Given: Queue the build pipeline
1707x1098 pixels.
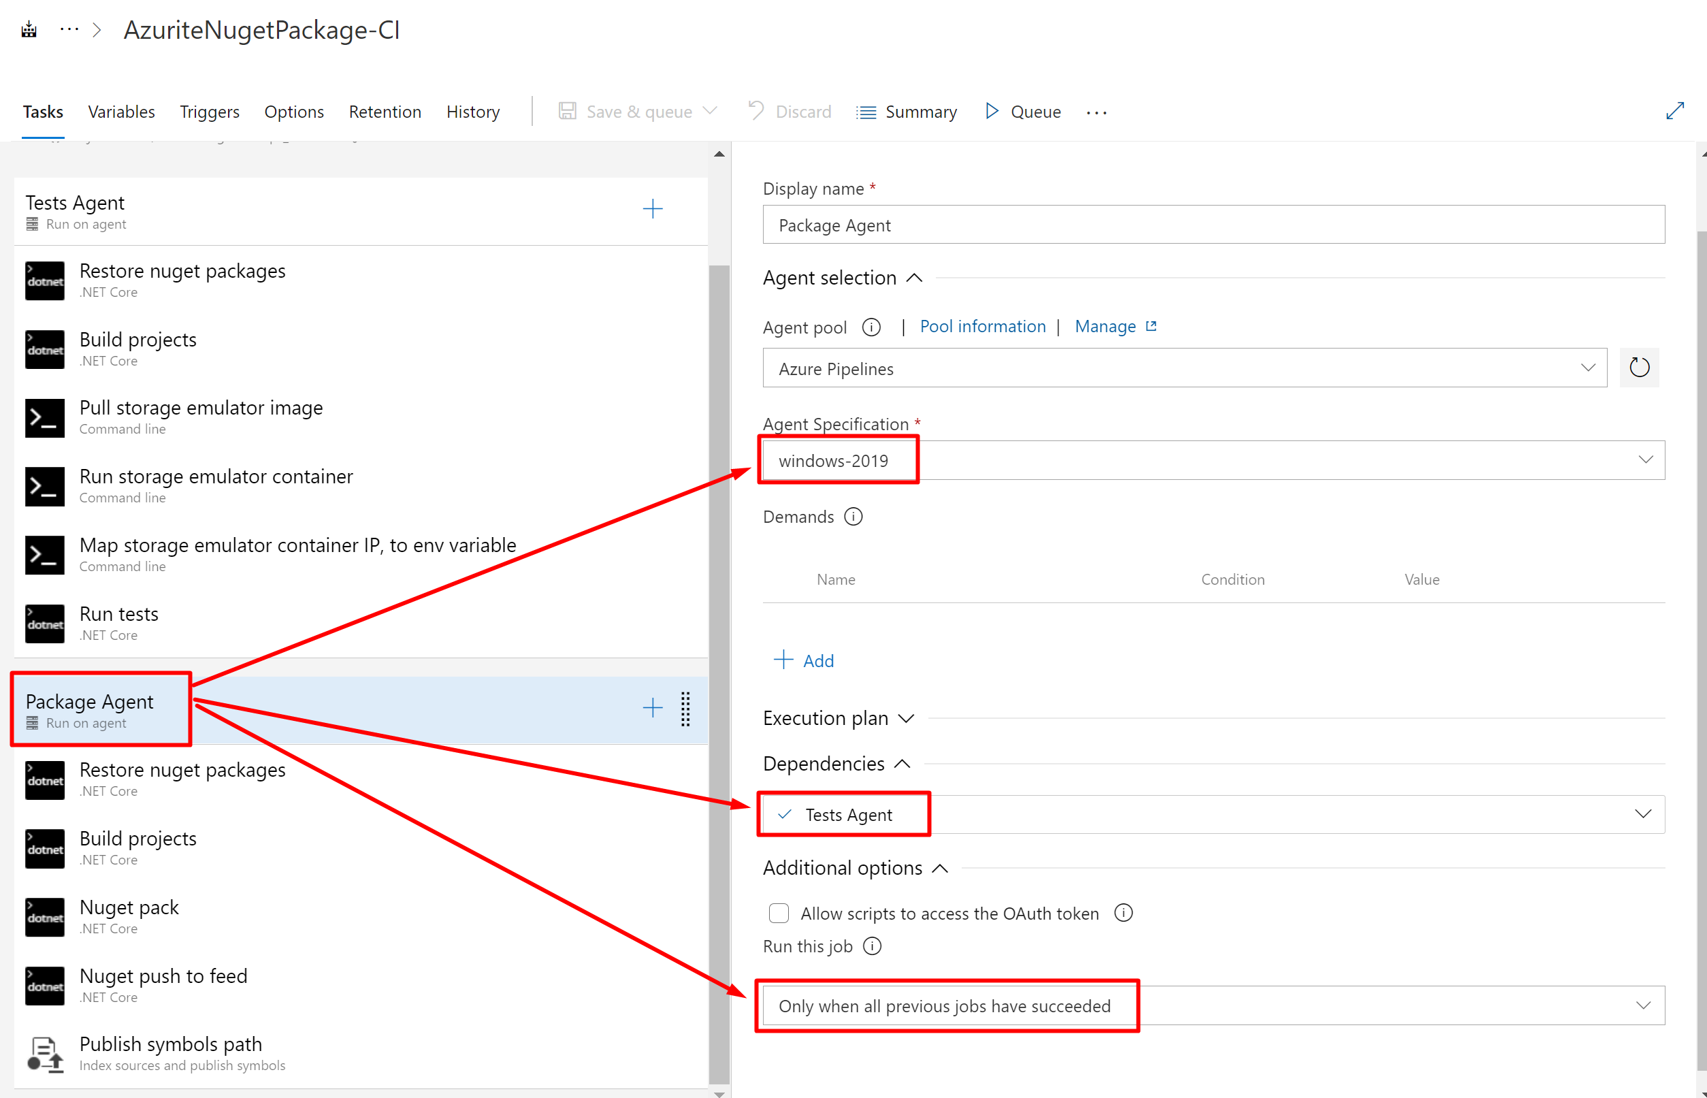Looking at the screenshot, I should (x=1023, y=112).
